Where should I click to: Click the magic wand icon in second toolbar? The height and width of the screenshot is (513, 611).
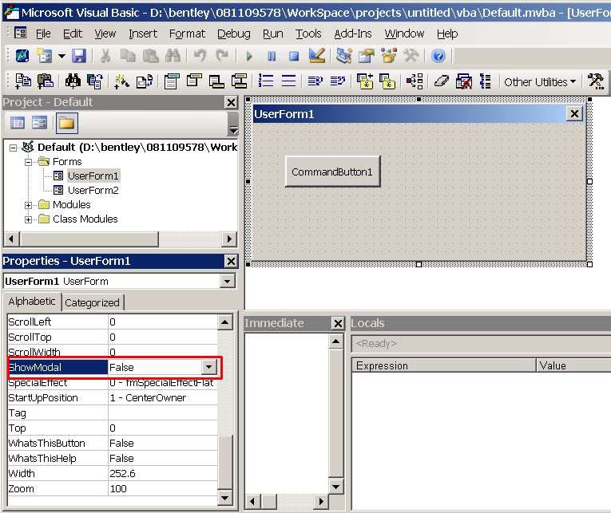(x=121, y=81)
